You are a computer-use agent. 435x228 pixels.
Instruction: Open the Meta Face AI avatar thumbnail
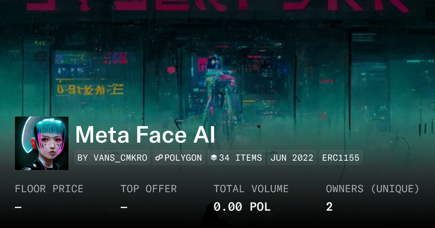pos(42,143)
